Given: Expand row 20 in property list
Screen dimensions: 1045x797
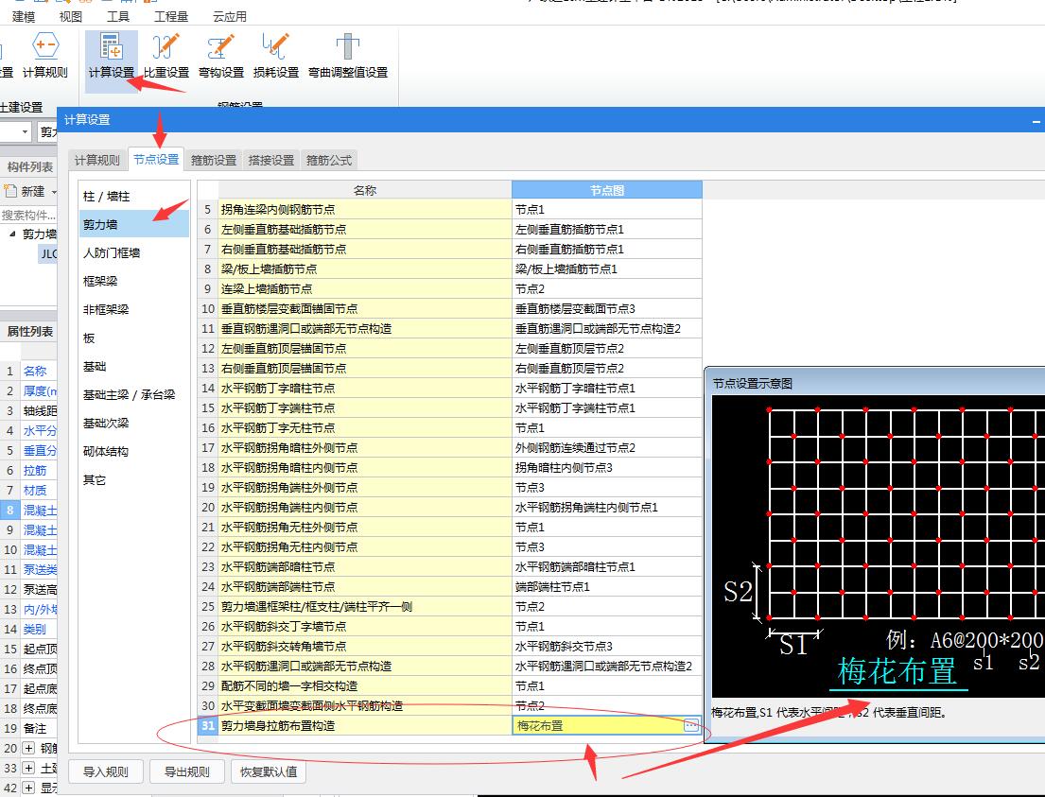Looking at the screenshot, I should click(x=28, y=749).
